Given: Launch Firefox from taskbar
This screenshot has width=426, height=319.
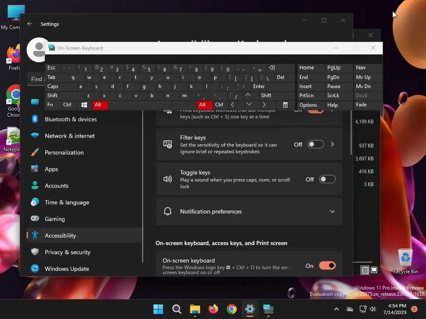Looking at the screenshot, I should 213,309.
